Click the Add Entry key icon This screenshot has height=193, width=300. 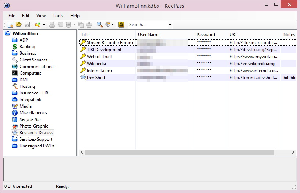point(38,25)
